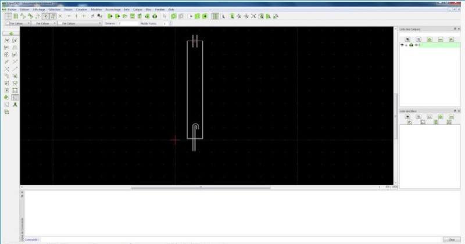Image resolution: width=465 pixels, height=244 pixels.
Task: Show all layers in Liste des Calques
Action: click(x=407, y=39)
